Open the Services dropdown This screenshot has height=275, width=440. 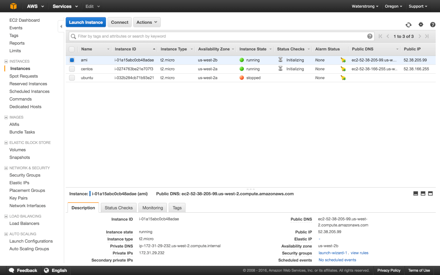coord(65,6)
